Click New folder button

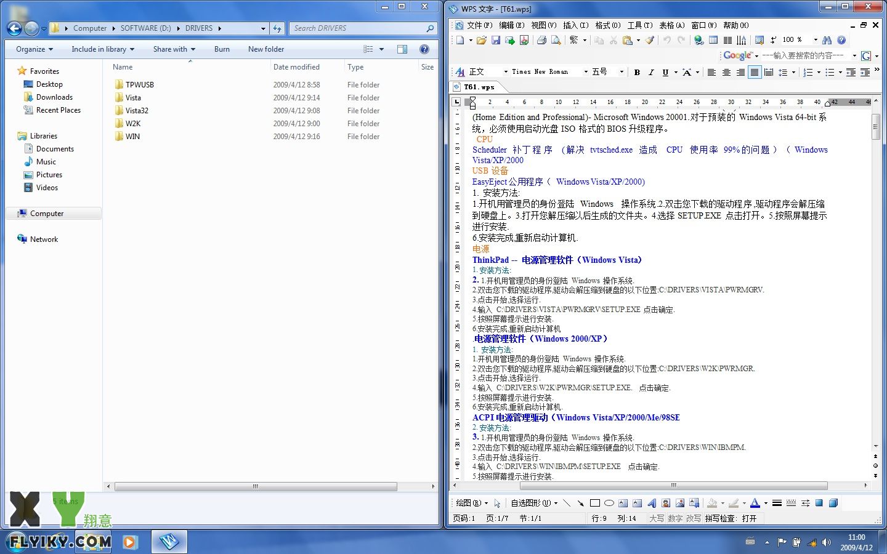pos(266,49)
